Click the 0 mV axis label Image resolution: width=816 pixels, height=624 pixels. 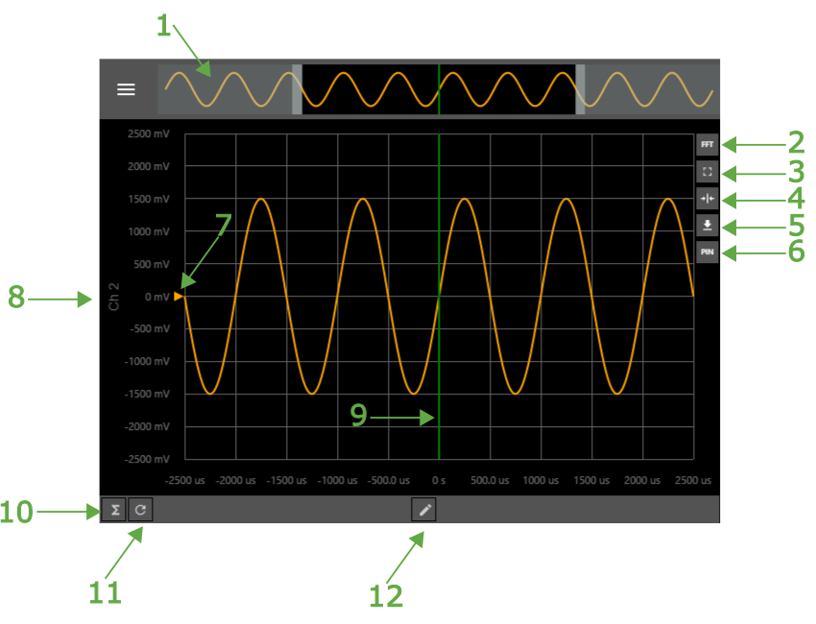tap(157, 297)
